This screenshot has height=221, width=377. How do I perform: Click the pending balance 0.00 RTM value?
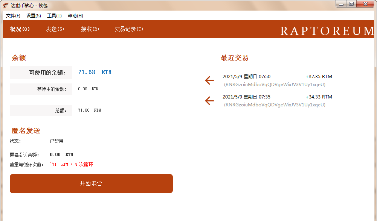[88, 89]
